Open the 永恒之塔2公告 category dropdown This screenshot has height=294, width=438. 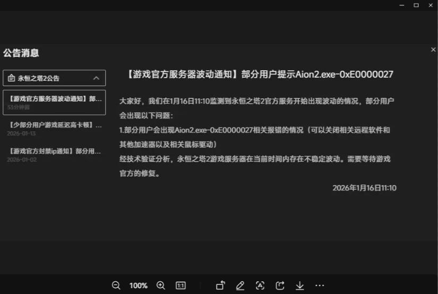click(x=48, y=78)
